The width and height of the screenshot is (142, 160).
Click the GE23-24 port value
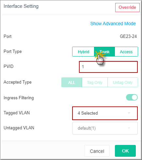pyautogui.click(x=128, y=36)
